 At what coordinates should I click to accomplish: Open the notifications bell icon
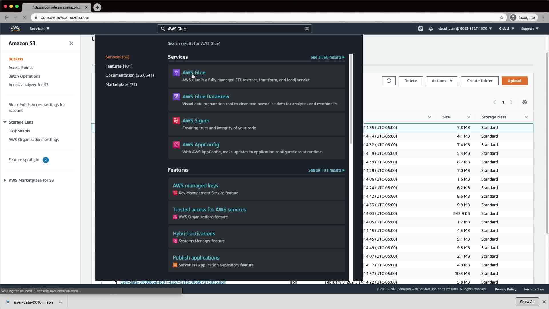coord(431,29)
